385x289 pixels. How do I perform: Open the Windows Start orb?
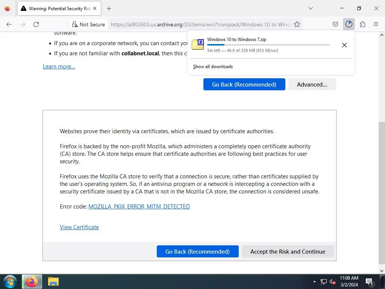pyautogui.click(x=10, y=281)
